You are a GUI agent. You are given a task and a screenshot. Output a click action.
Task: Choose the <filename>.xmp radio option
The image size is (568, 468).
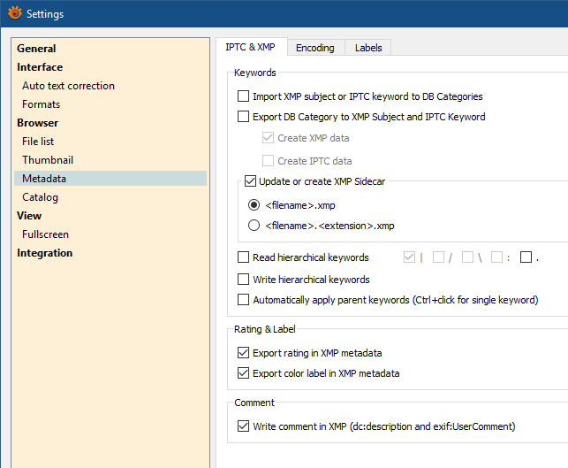point(254,205)
